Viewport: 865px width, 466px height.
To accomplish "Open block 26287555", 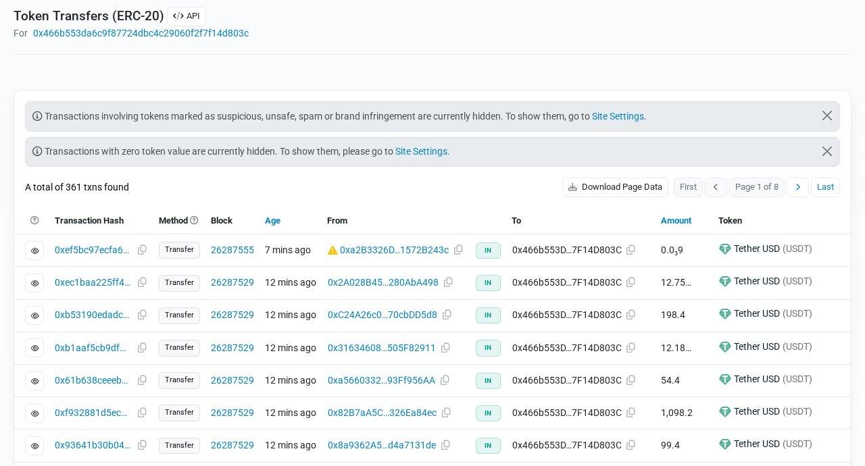I will 232,250.
